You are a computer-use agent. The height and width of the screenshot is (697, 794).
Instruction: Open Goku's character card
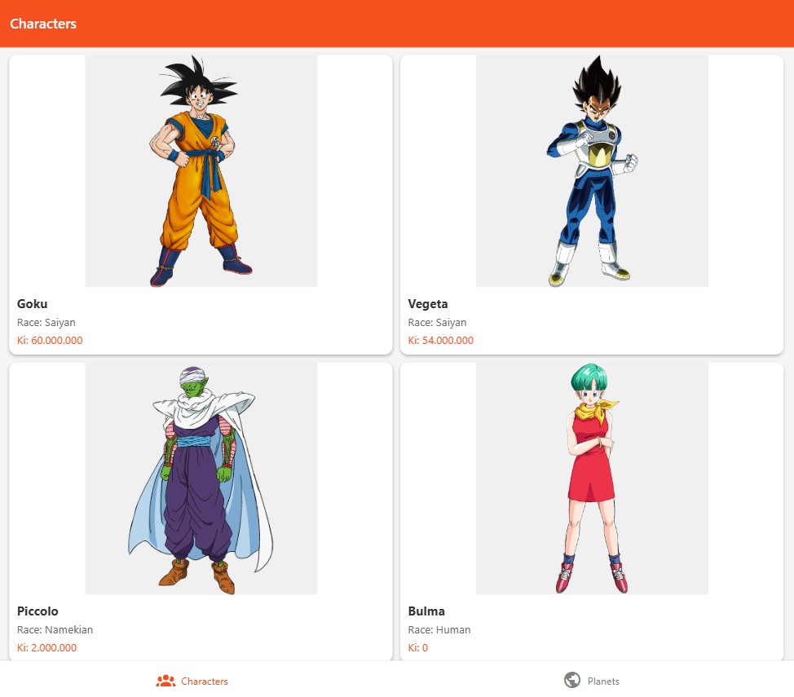point(201,204)
